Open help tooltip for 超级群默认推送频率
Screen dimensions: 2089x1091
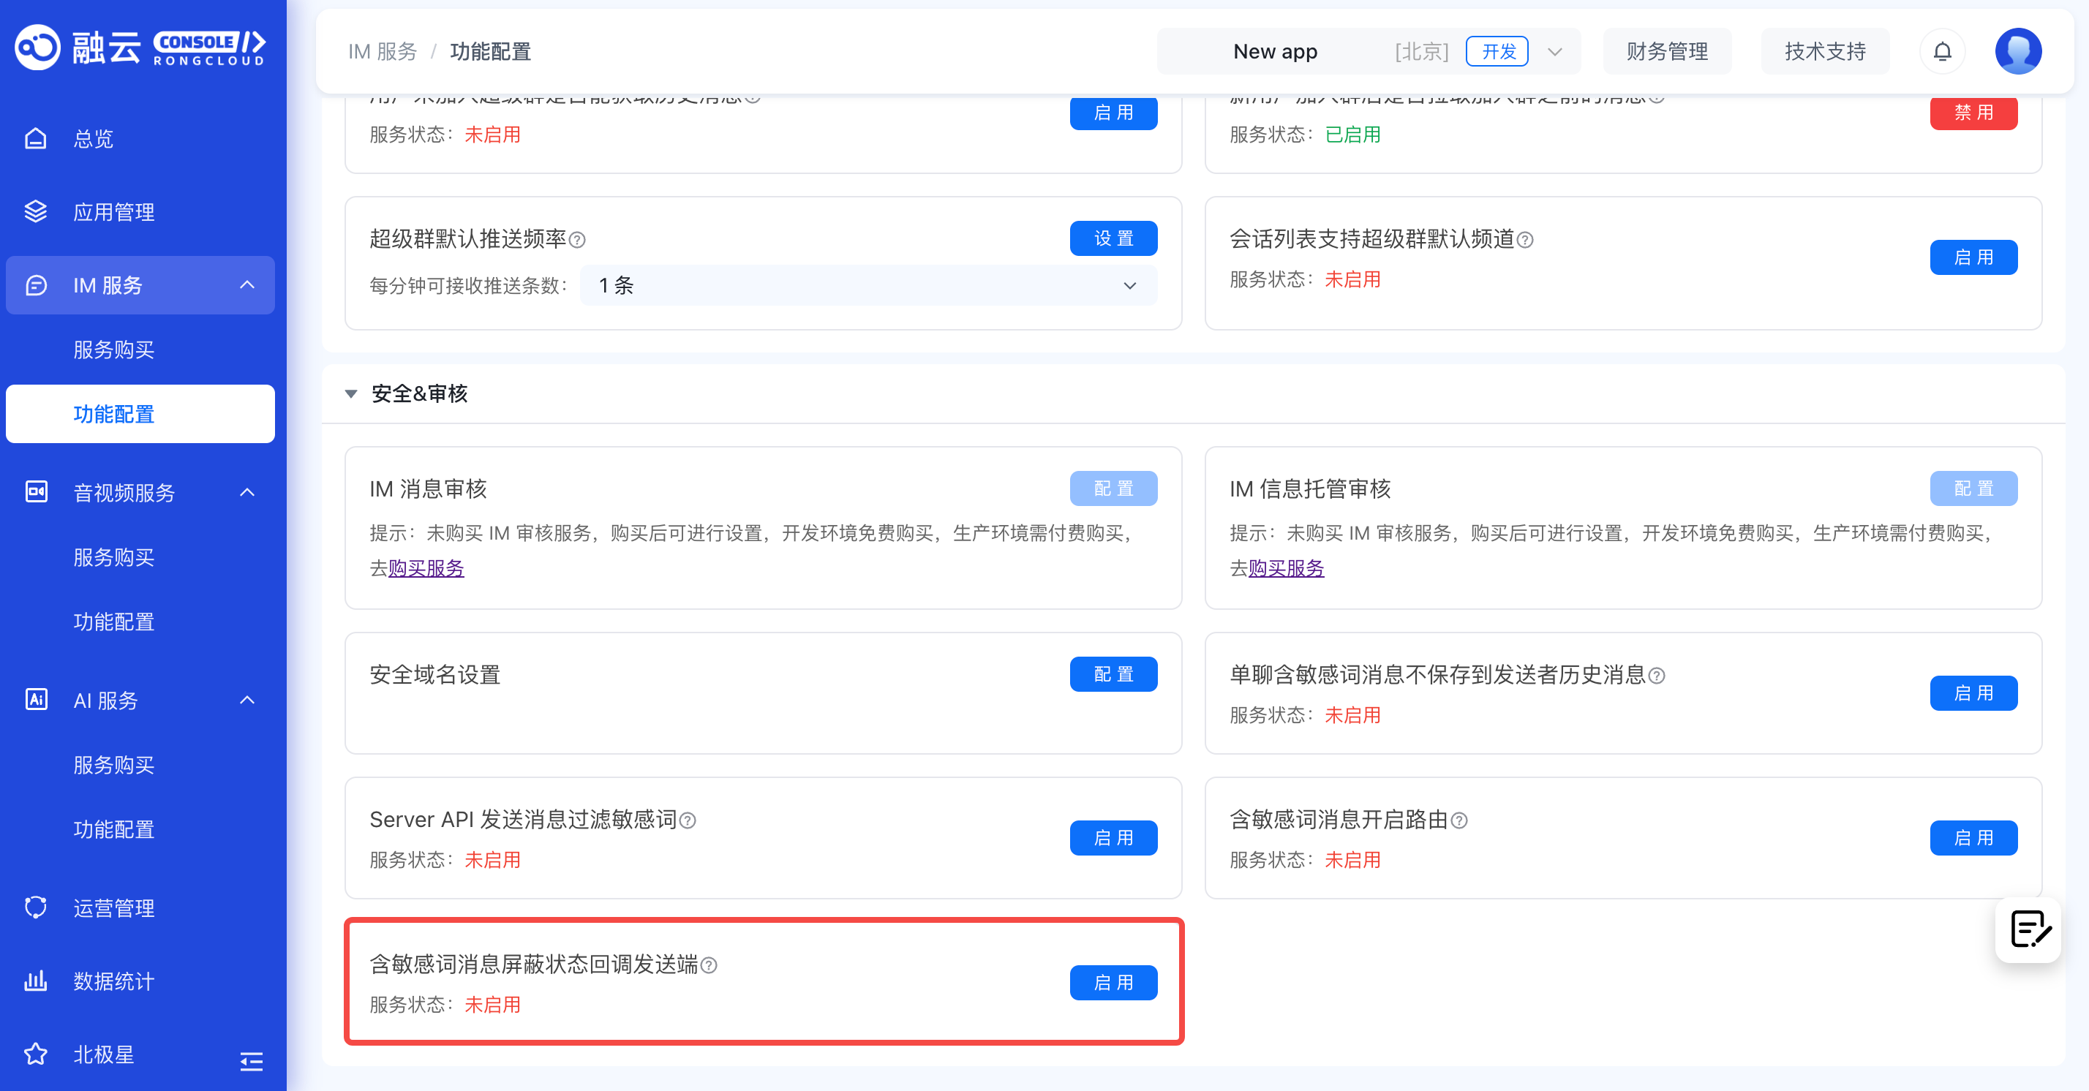coord(577,240)
